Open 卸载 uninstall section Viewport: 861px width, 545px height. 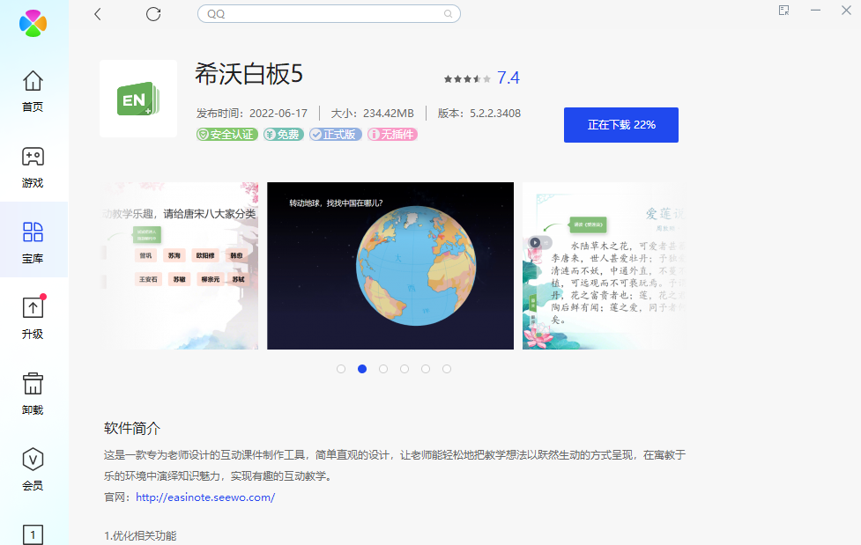33,394
